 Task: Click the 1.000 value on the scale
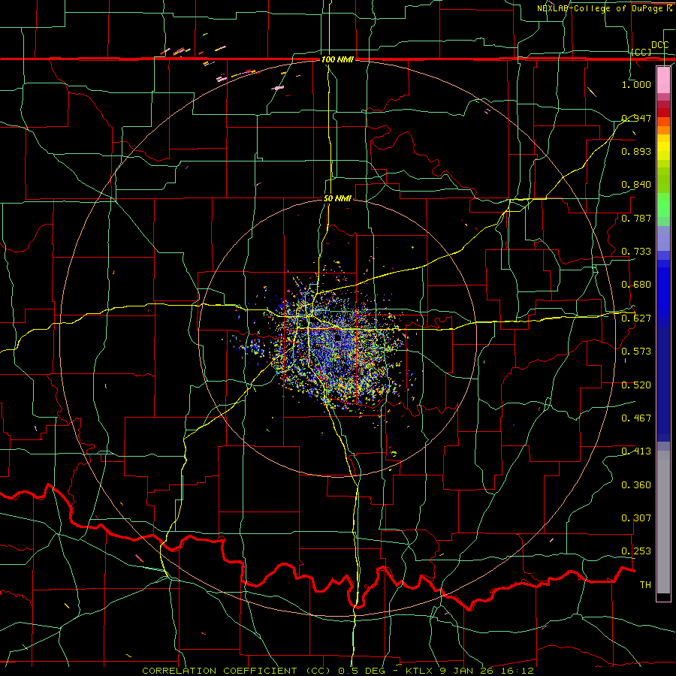coord(636,84)
